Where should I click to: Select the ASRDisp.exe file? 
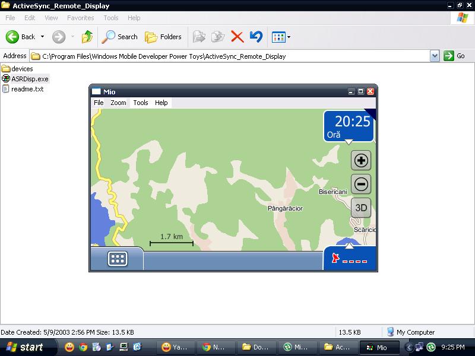point(30,79)
